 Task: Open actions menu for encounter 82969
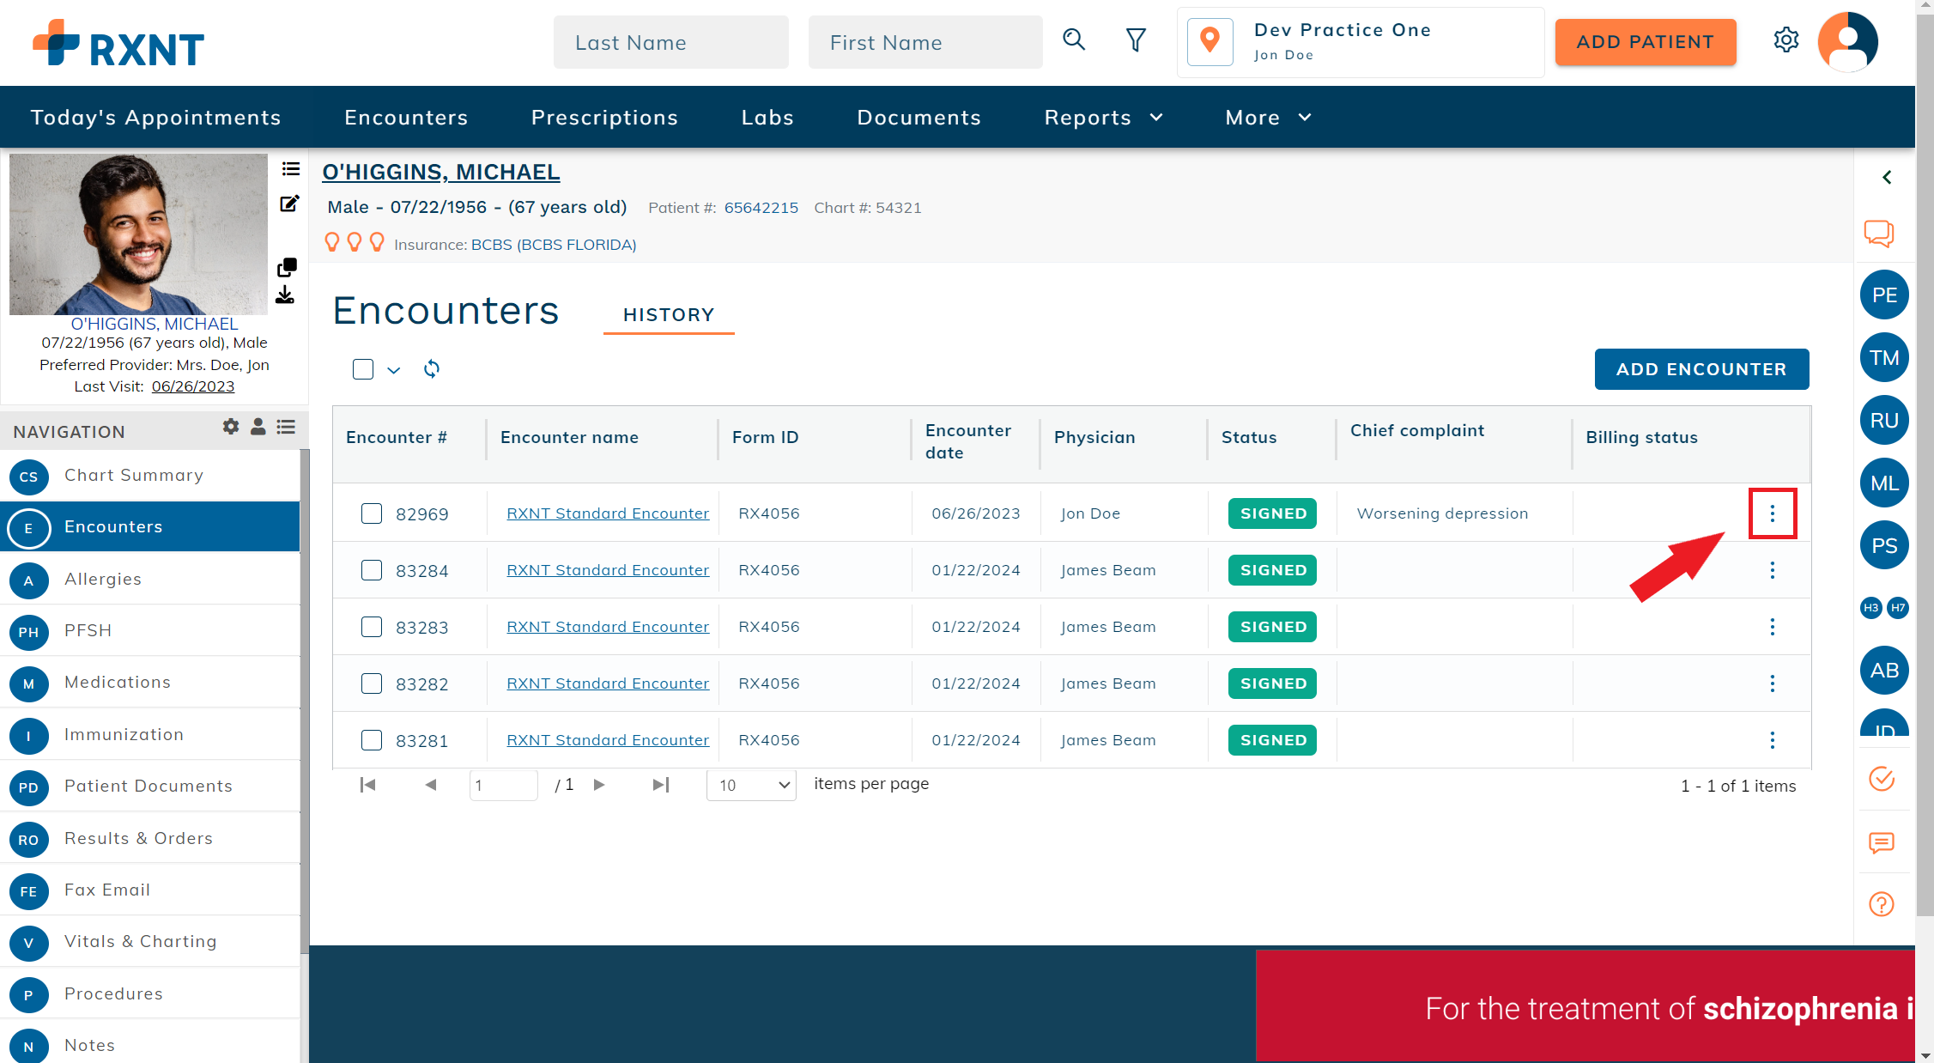click(1773, 513)
